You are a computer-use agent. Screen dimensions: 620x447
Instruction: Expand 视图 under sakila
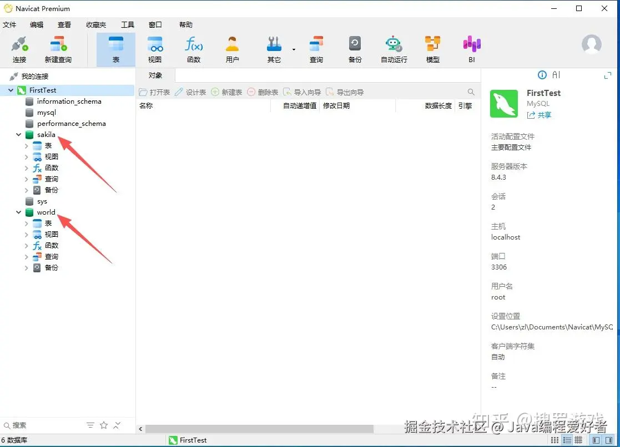pyautogui.click(x=27, y=157)
